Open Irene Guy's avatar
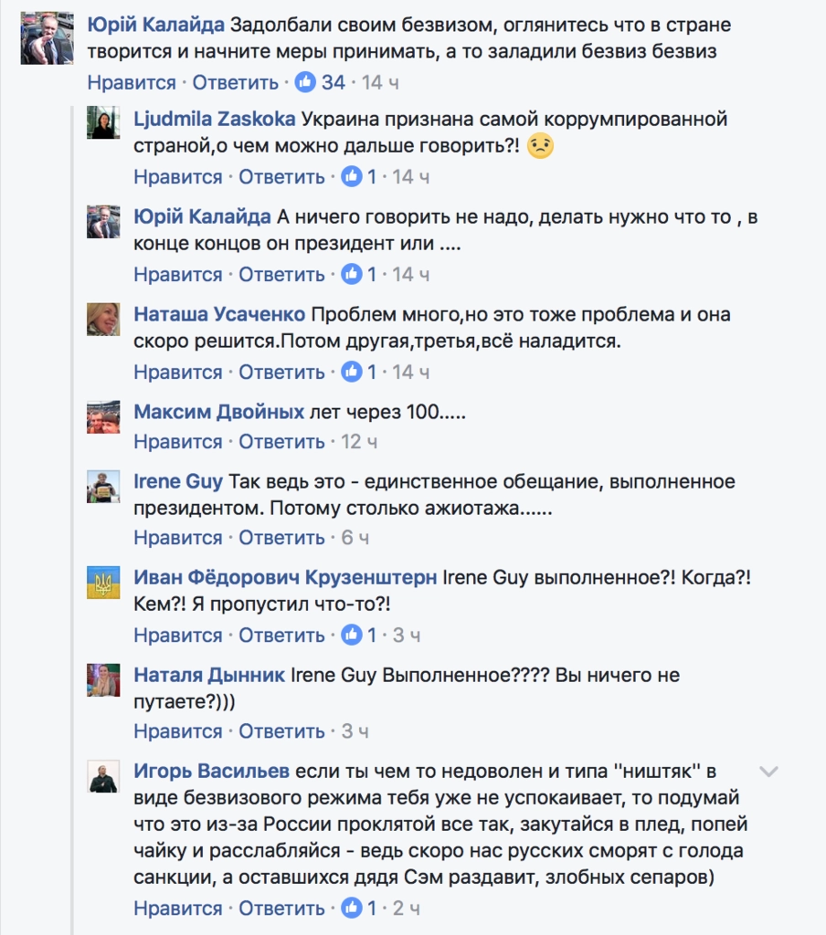Screen dimensions: 826x935 point(103,486)
